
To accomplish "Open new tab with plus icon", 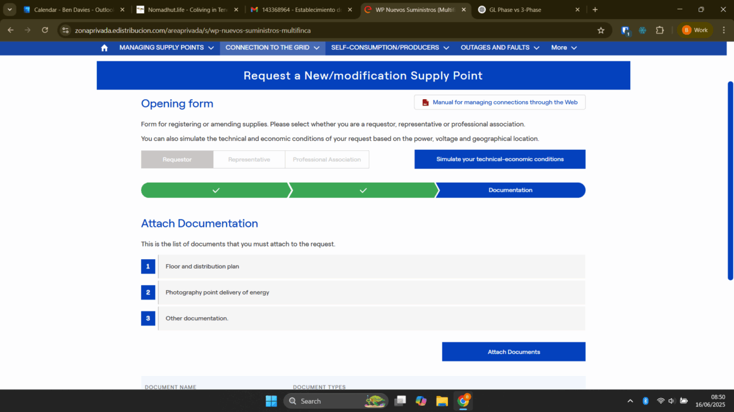I will 595,10.
